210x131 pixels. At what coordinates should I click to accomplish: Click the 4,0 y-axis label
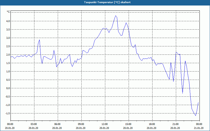[x=8, y=21]
